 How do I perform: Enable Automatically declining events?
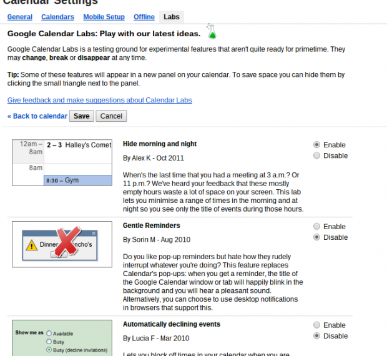(316, 325)
